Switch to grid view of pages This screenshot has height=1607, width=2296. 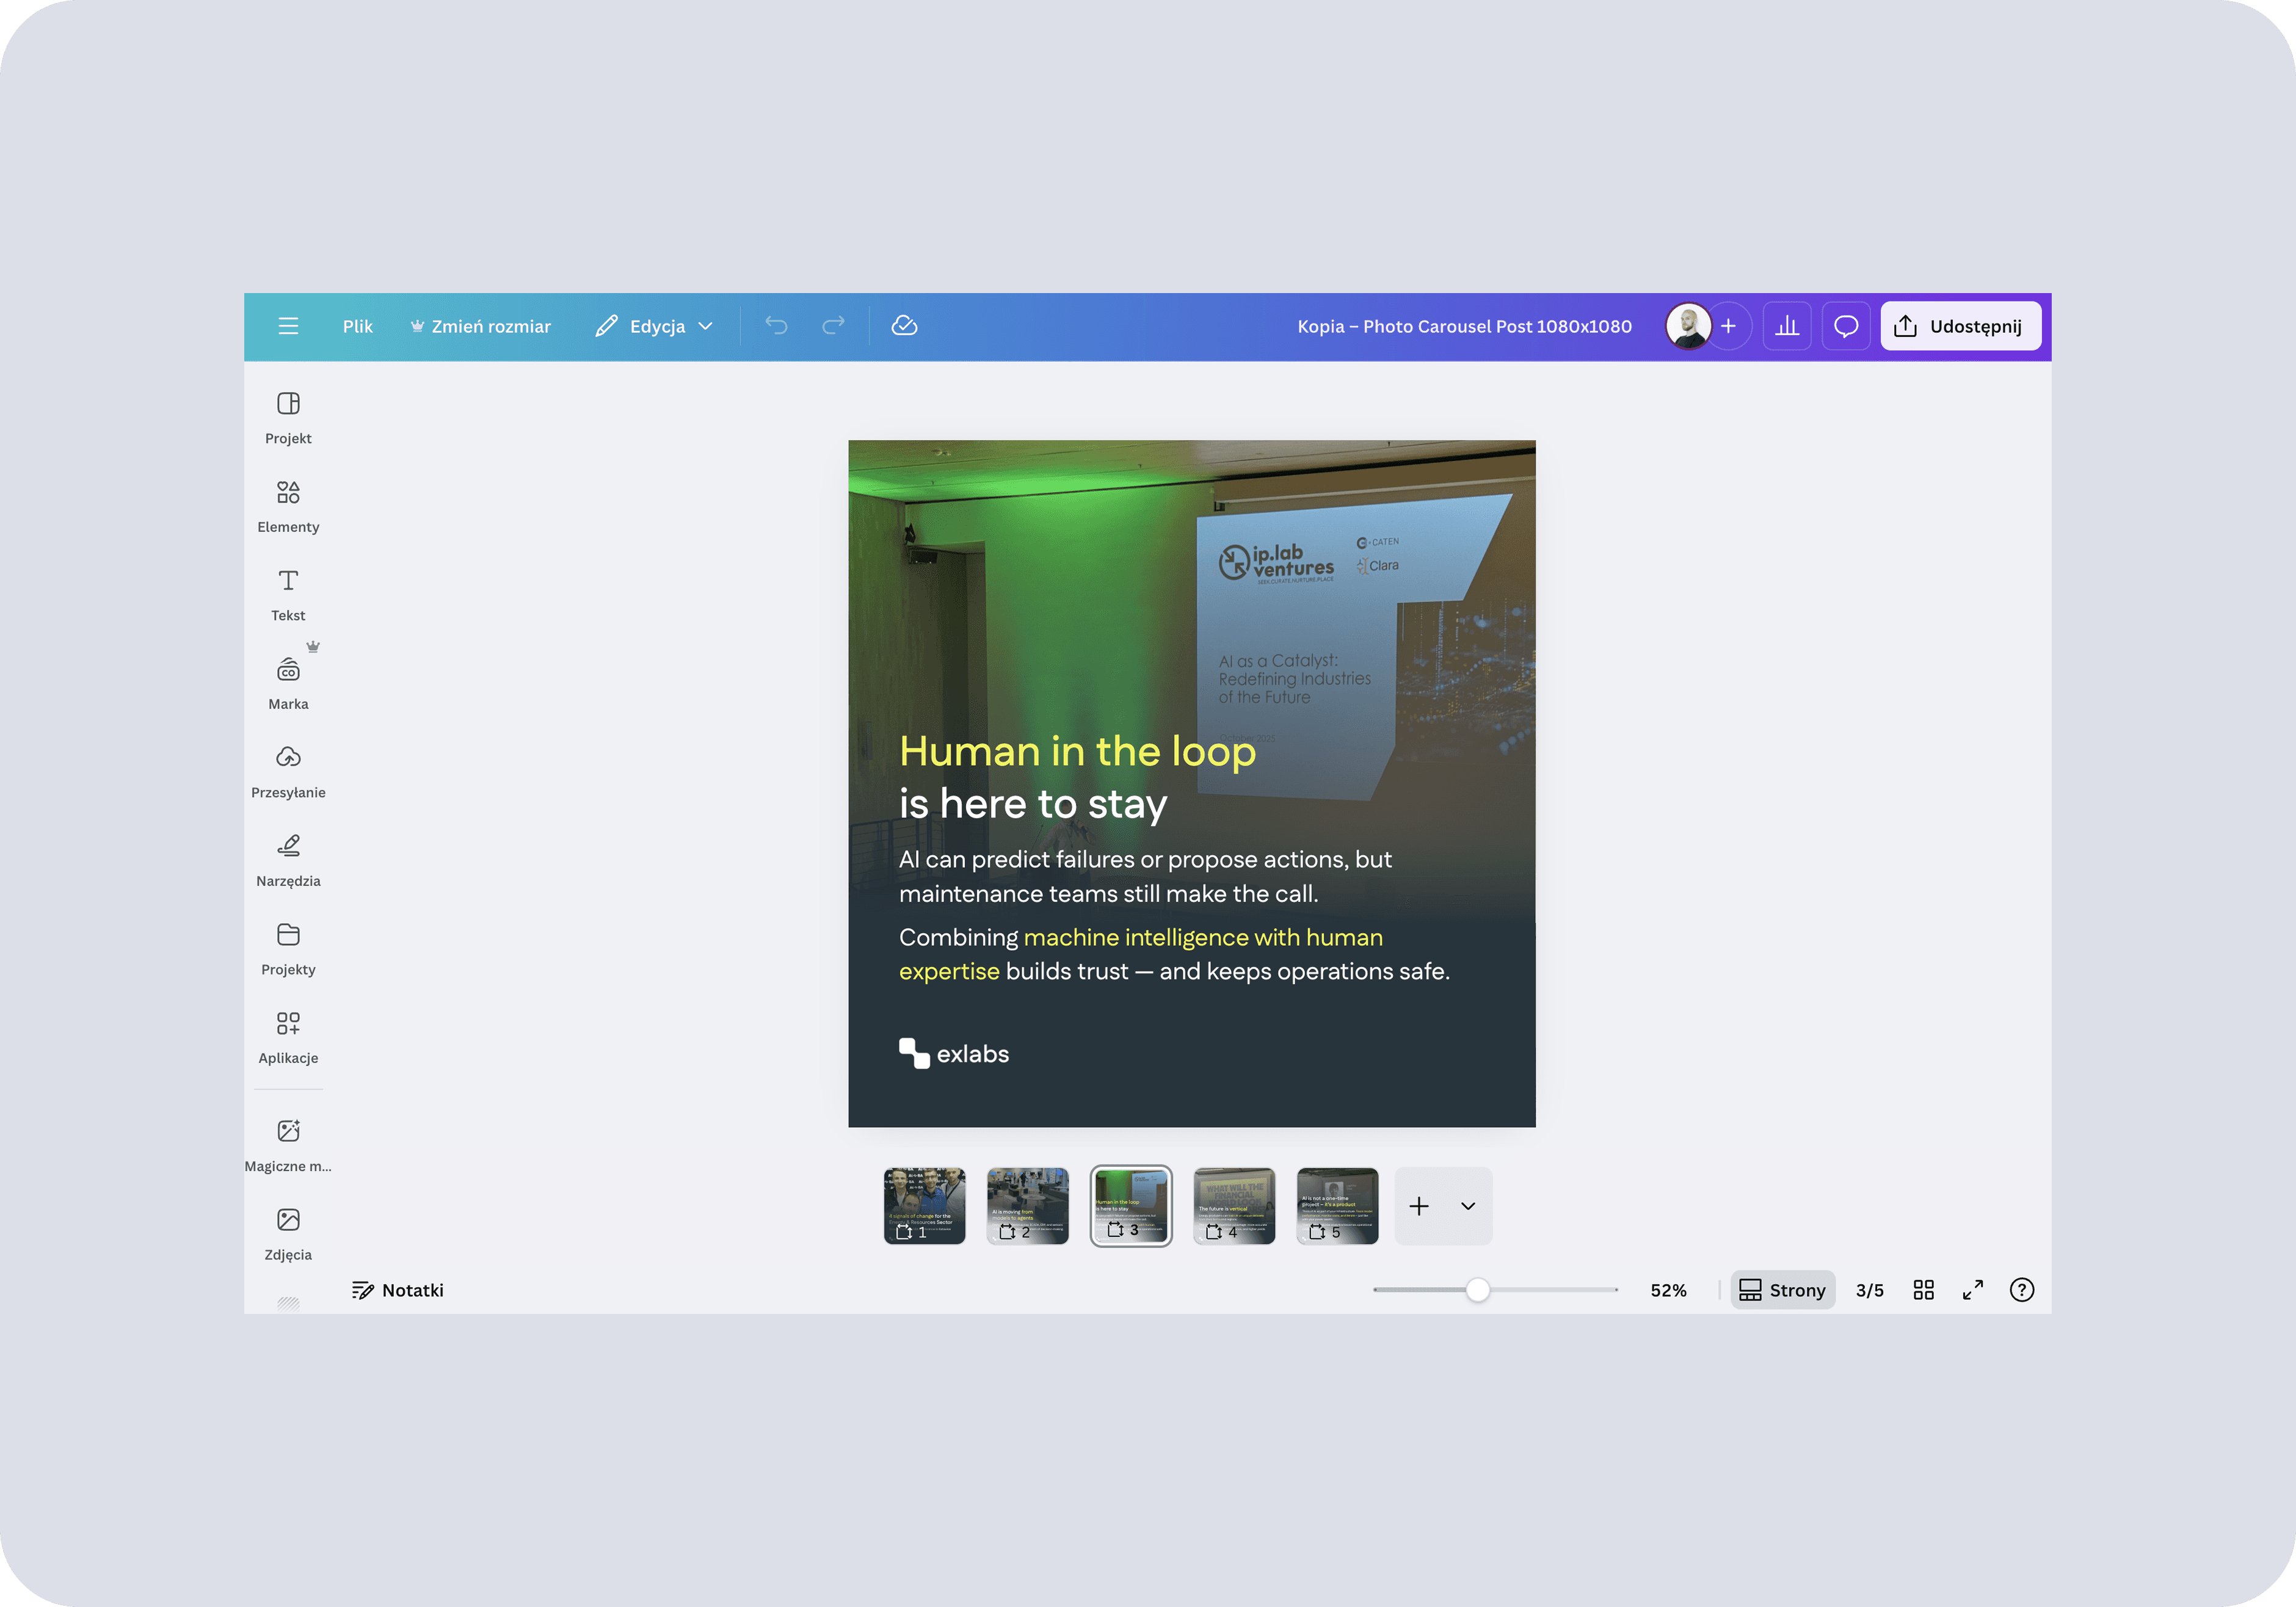click(x=1923, y=1290)
